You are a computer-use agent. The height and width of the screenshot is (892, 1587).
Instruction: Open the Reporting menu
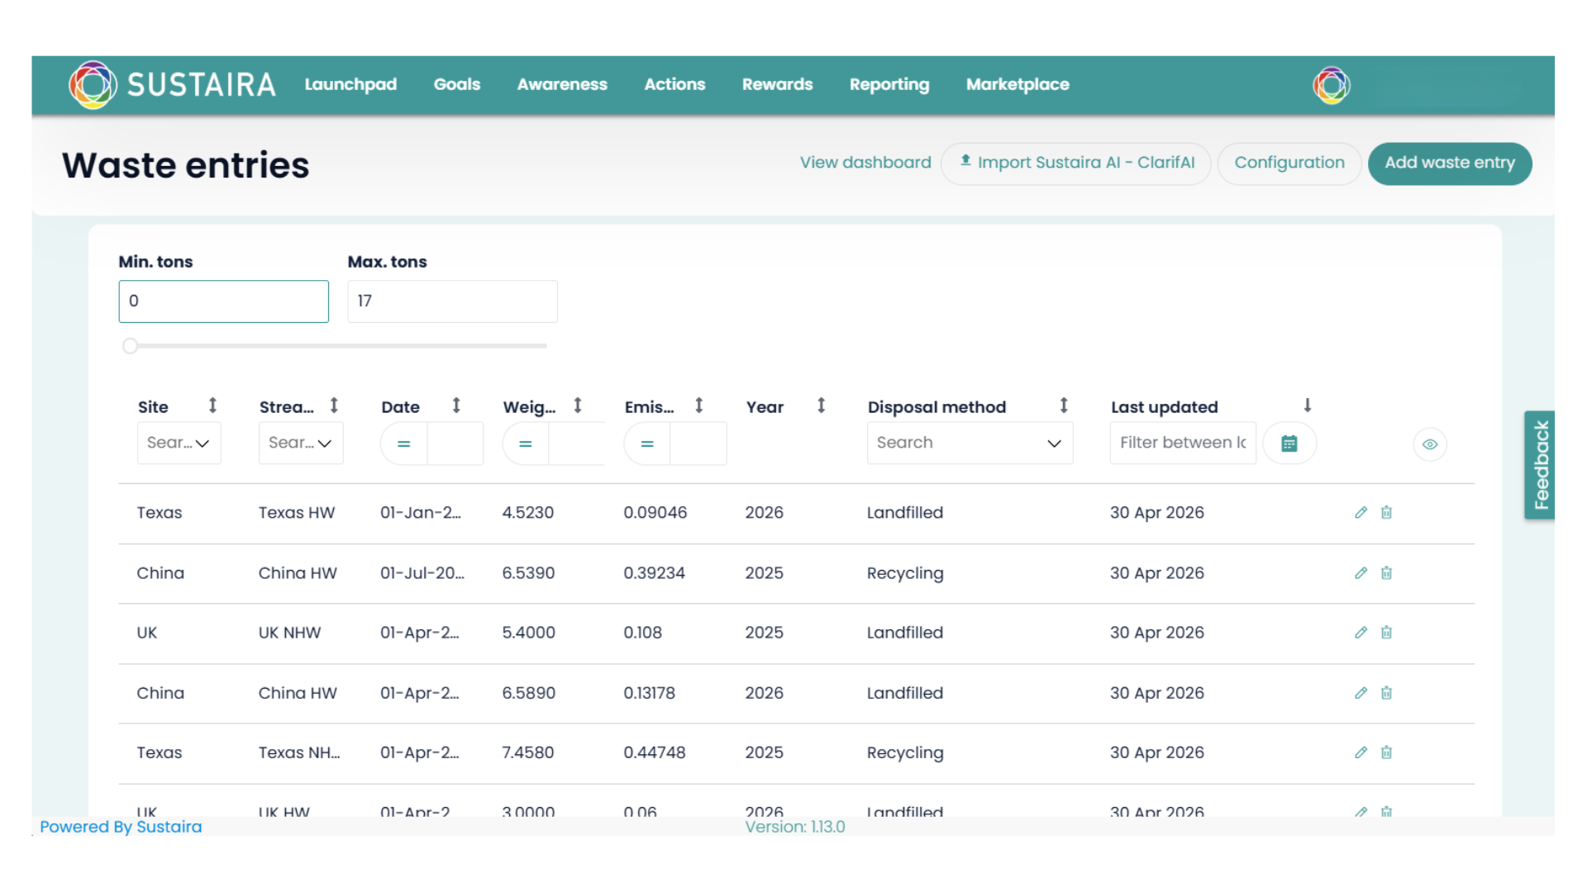(889, 84)
